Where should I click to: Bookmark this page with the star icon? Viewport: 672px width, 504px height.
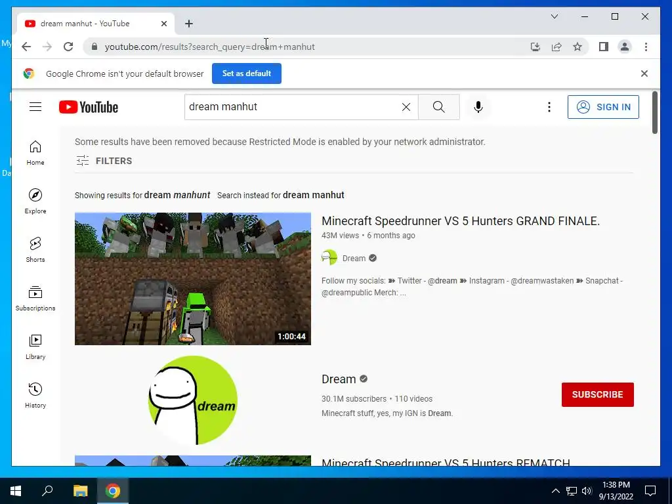577,47
